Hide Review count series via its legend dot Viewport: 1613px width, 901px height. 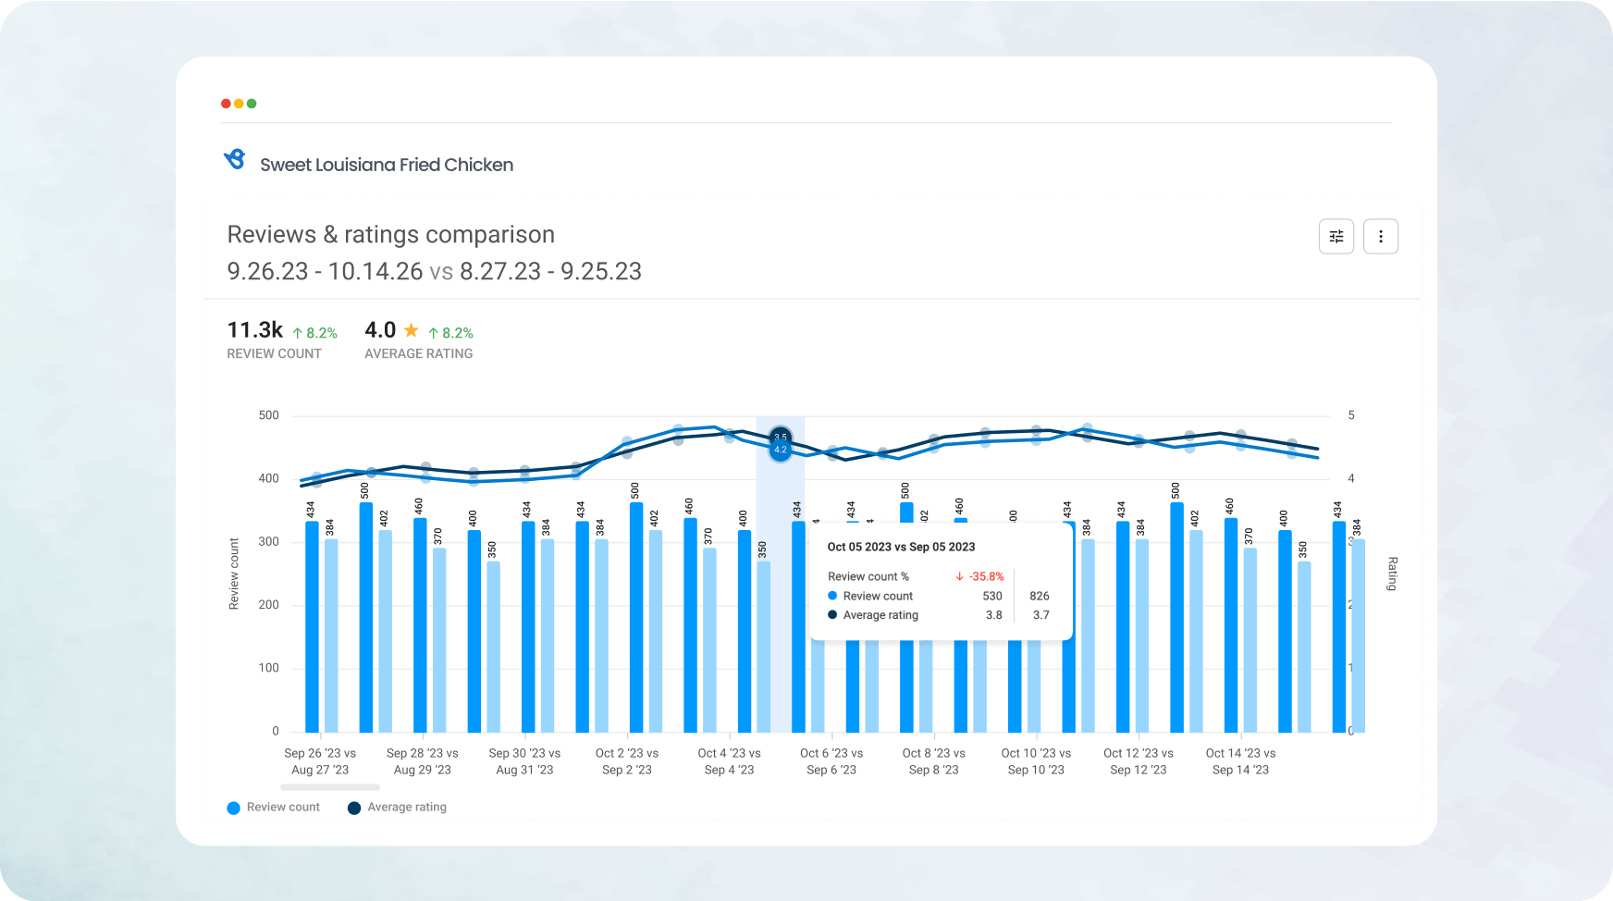[233, 808]
